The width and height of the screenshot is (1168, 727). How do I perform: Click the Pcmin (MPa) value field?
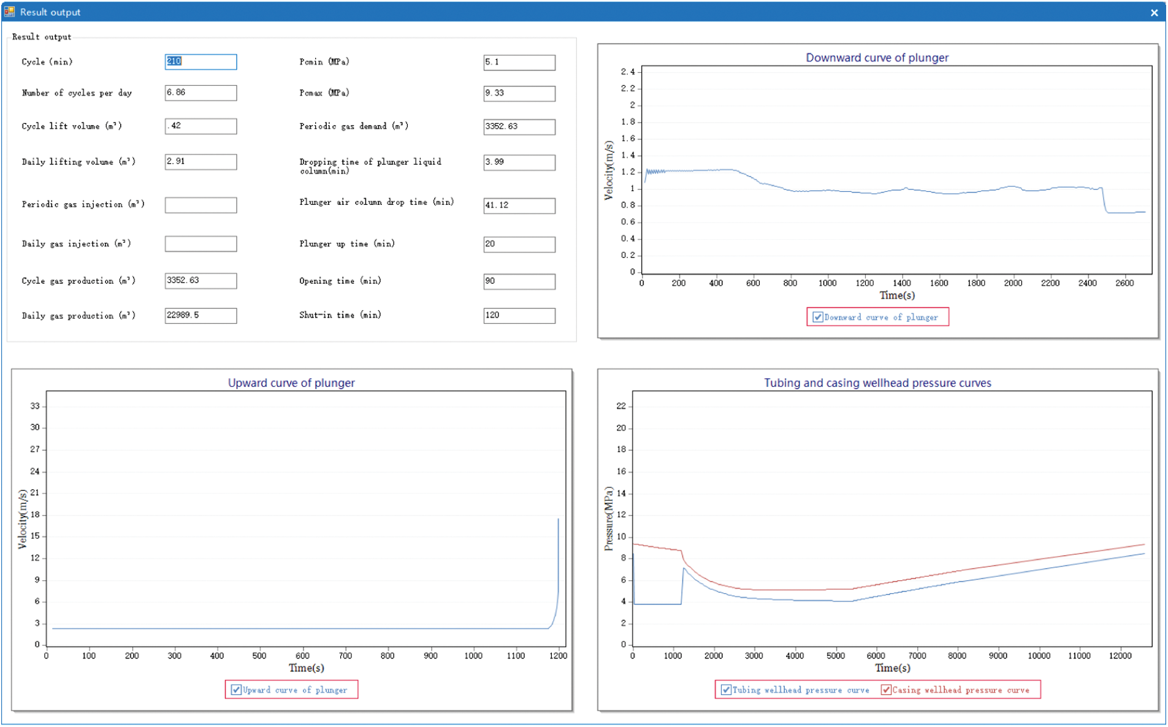tap(519, 63)
